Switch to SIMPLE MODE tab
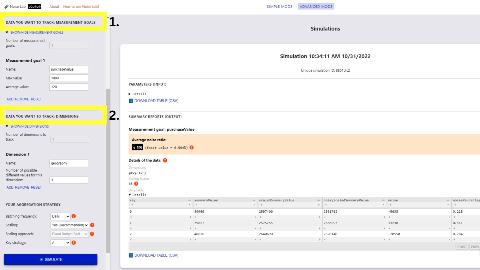 (279, 6)
